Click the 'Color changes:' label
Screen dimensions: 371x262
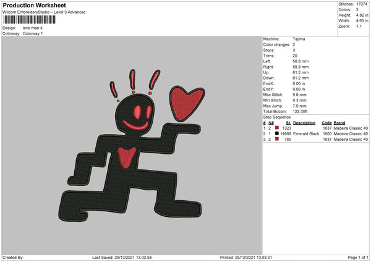tap(276, 44)
